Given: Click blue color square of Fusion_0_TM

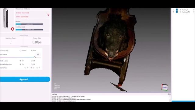Looking at the screenshot, I should (x=177, y=12).
